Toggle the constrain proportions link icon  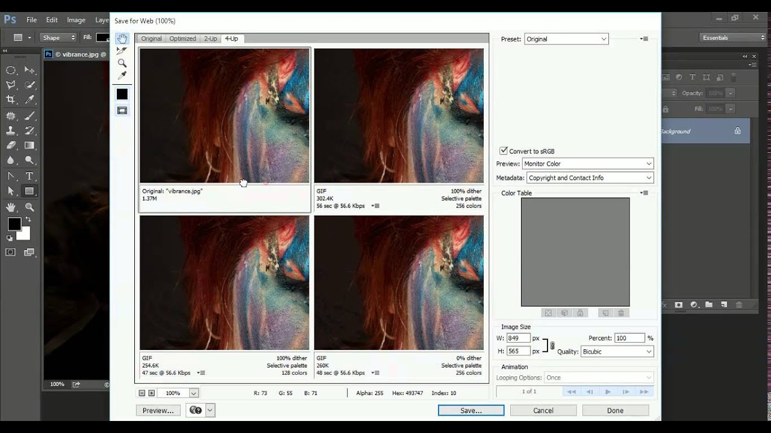click(x=552, y=345)
